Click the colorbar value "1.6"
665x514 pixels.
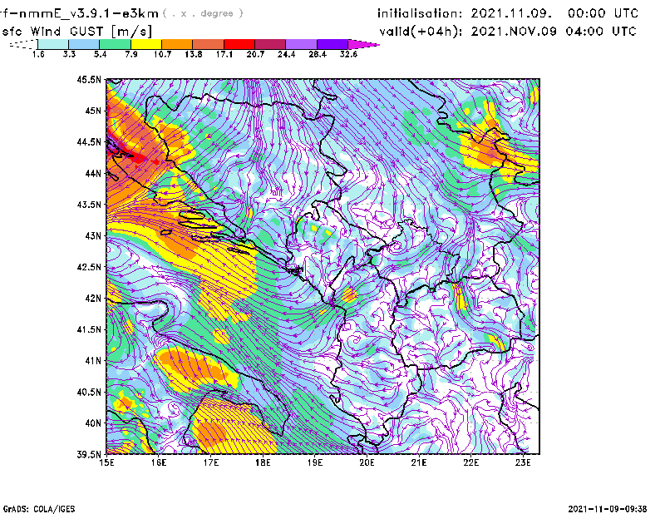coord(38,54)
